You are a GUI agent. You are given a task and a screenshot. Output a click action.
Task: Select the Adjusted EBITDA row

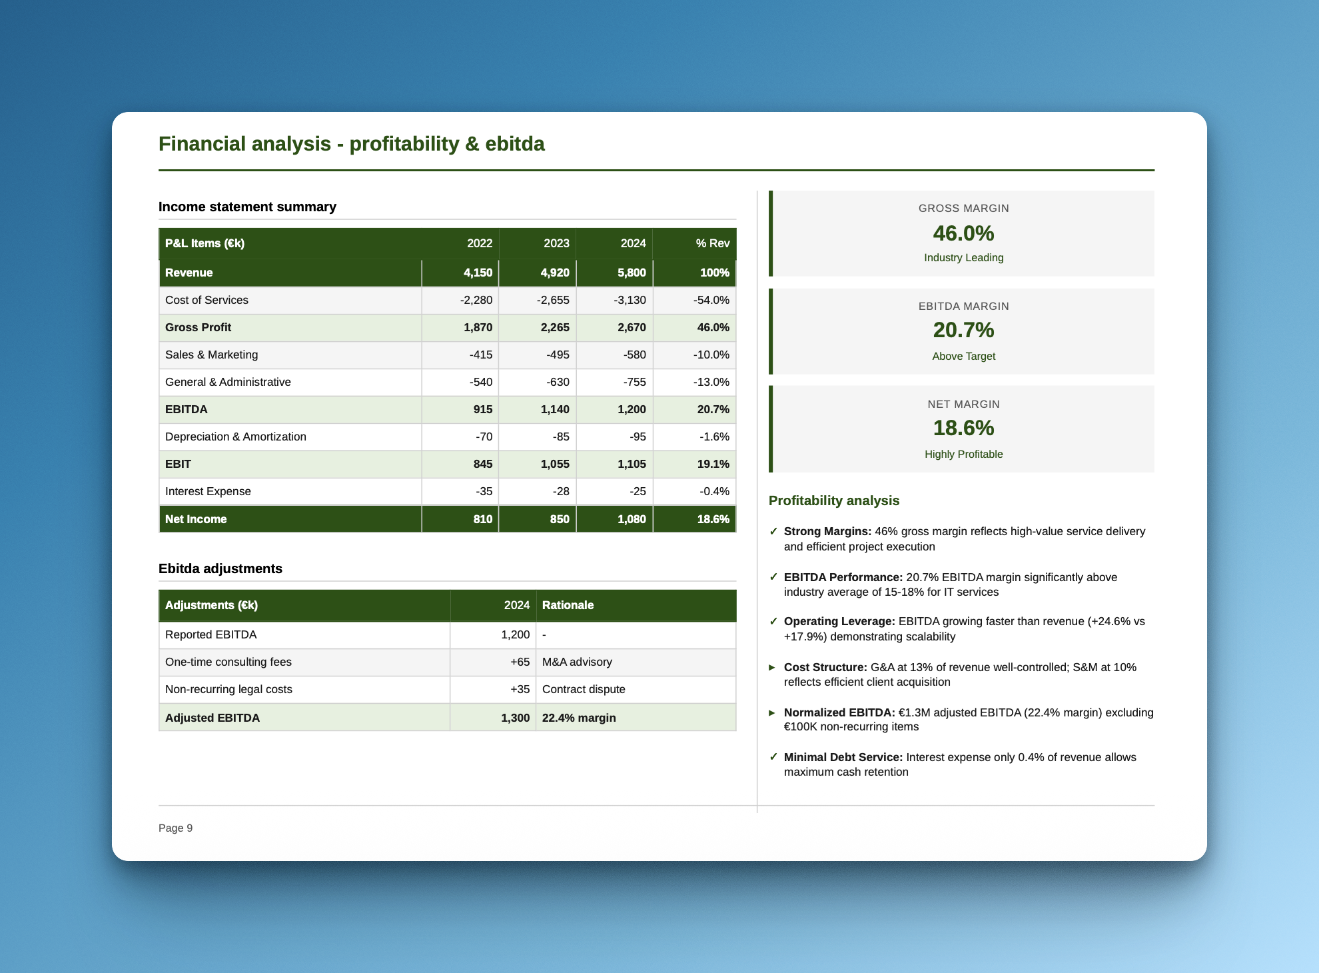point(446,718)
